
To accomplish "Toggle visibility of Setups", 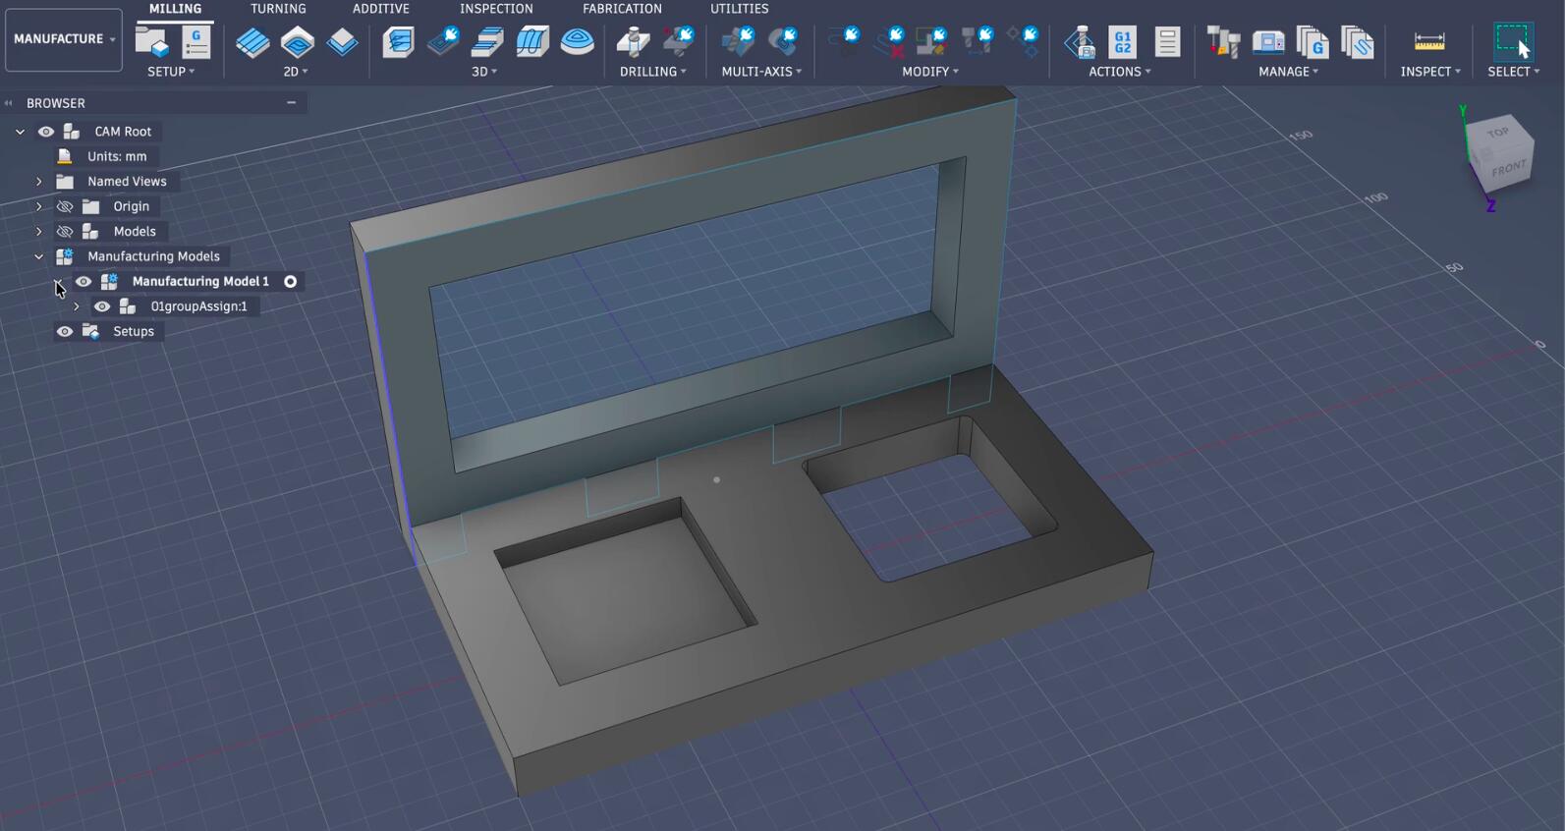I will pyautogui.click(x=65, y=332).
